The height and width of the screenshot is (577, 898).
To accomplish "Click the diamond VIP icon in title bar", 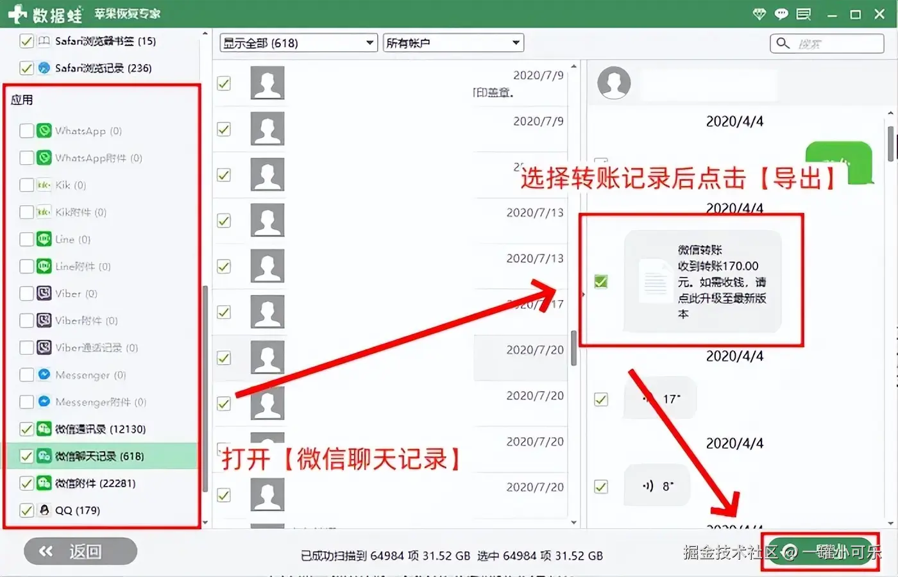I will 759,14.
